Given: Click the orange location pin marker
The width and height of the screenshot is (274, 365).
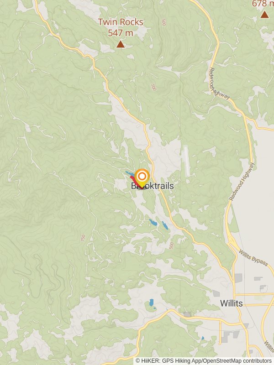Looking at the screenshot, I should pyautogui.click(x=142, y=177).
